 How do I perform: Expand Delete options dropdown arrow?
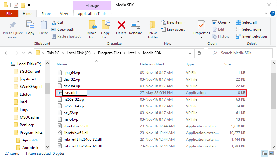point(121,37)
